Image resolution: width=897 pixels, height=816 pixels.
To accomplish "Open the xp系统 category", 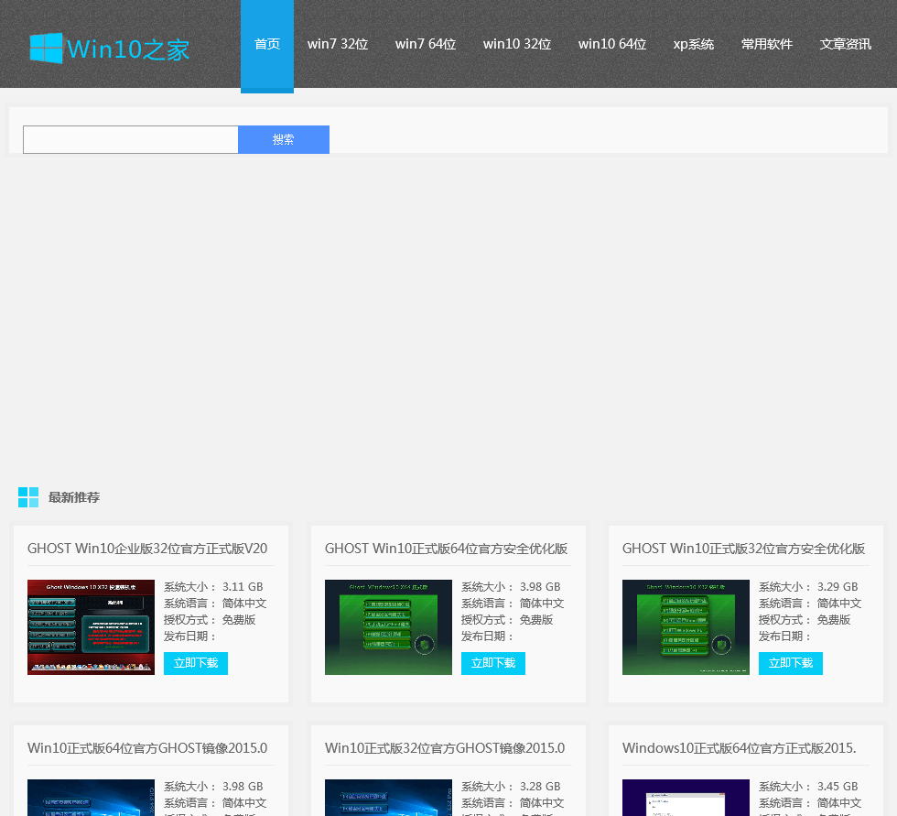I will (694, 44).
